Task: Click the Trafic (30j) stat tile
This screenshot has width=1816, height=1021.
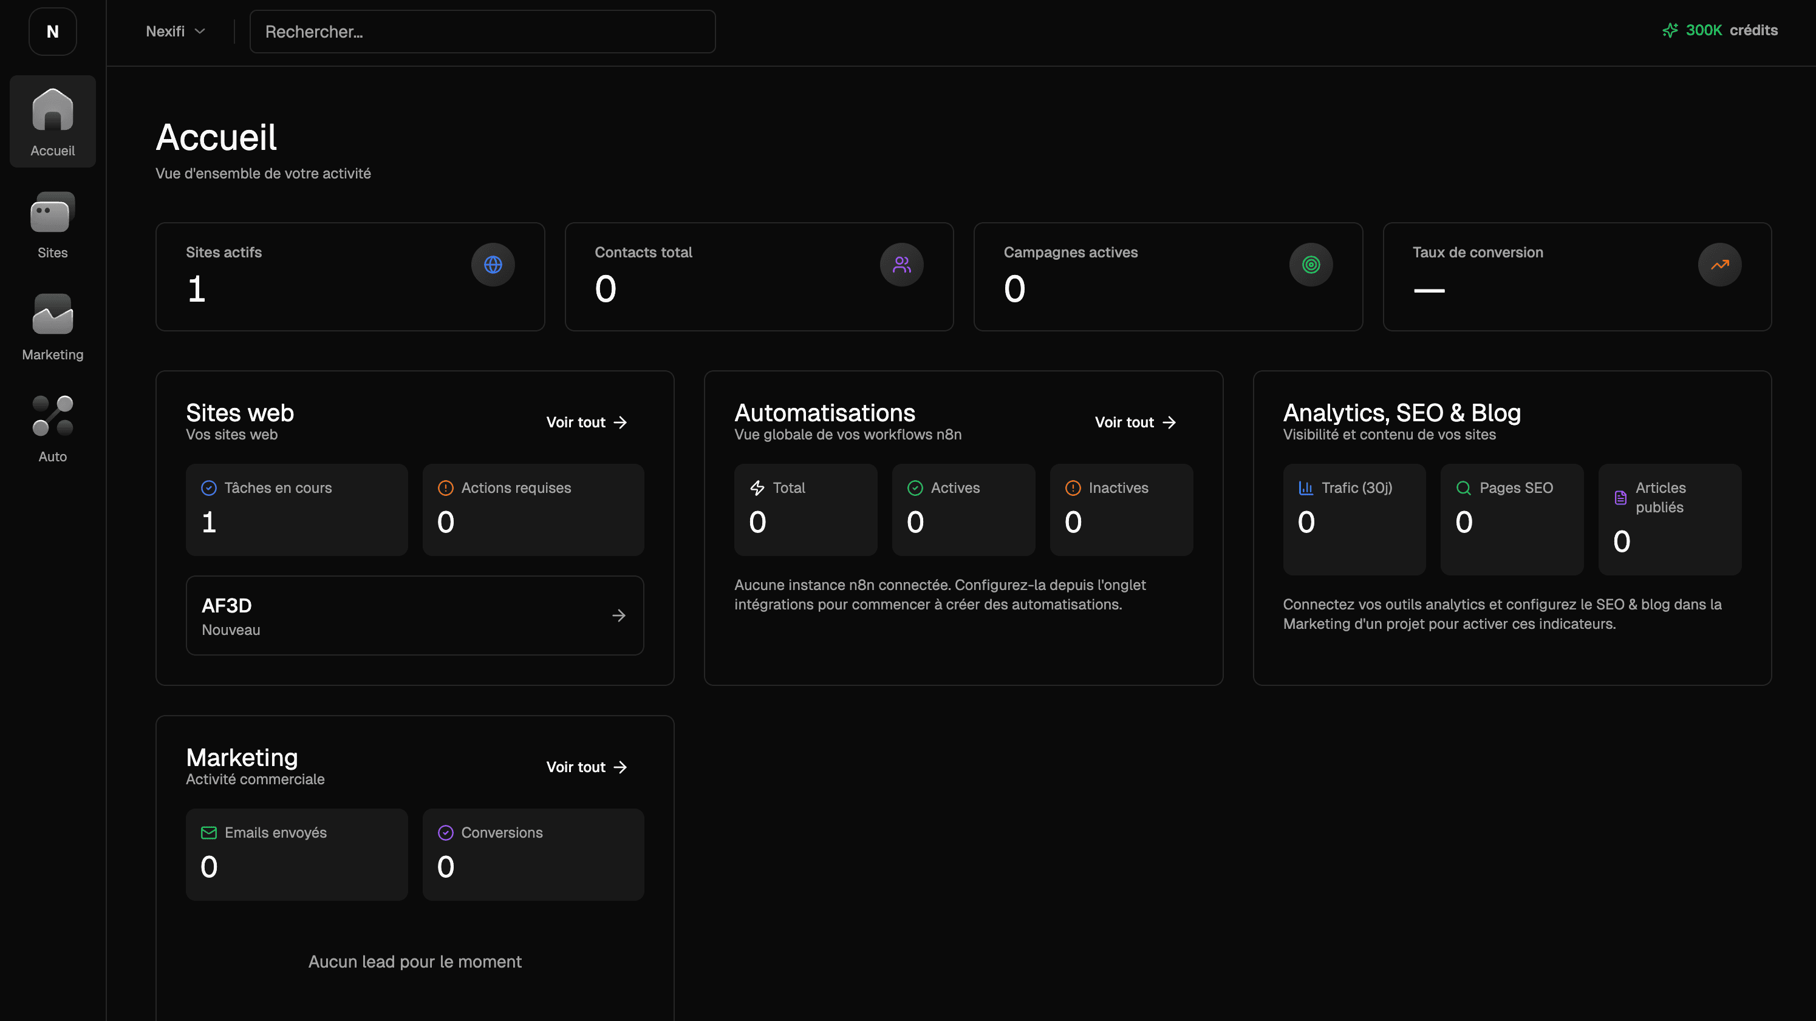Action: tap(1354, 518)
